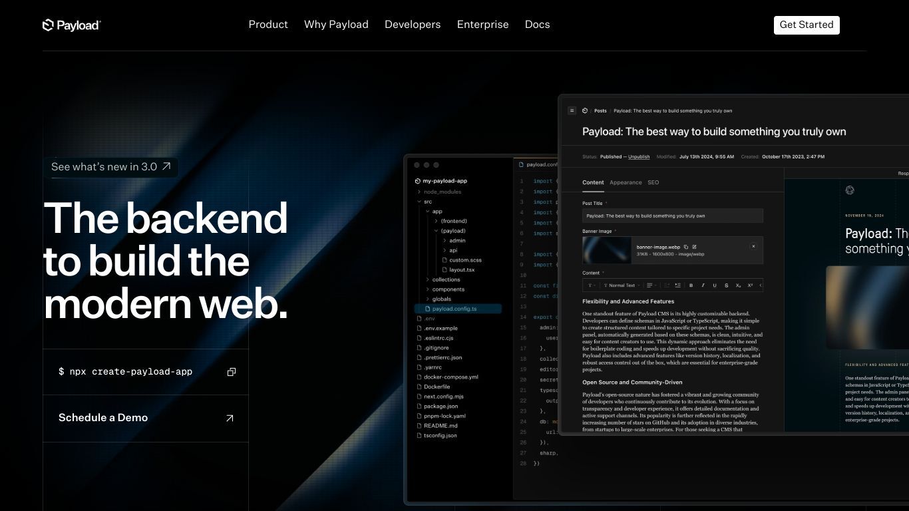Collapse app folder in file tree
Image resolution: width=909 pixels, height=511 pixels.
(x=427, y=212)
